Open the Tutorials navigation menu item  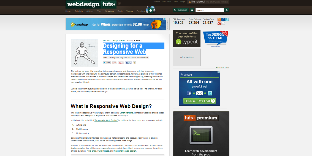78,11
